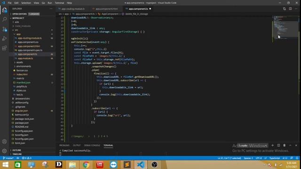Open File Explorer from taskbar
Viewport: 301px width, 169px height.
72,165
